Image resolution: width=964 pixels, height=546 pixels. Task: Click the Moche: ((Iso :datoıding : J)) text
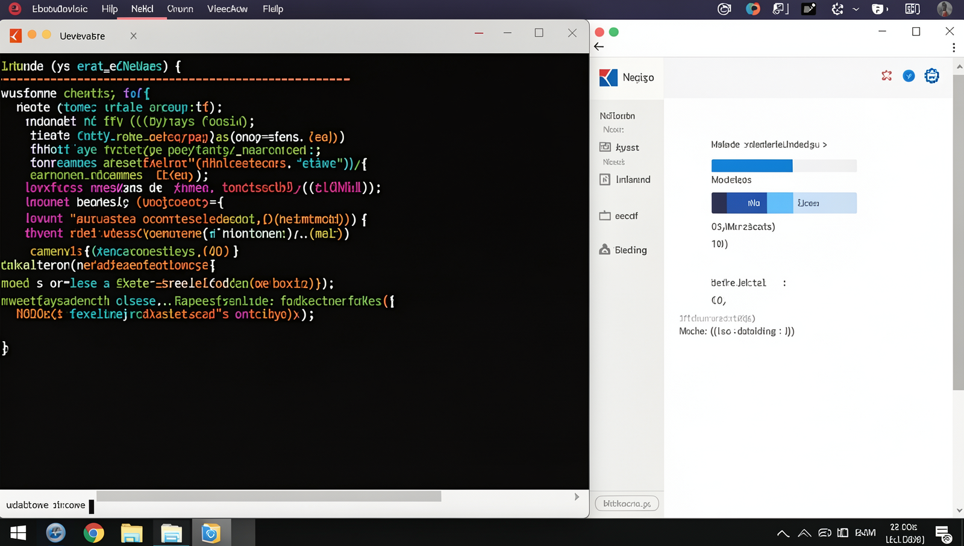[x=737, y=331]
